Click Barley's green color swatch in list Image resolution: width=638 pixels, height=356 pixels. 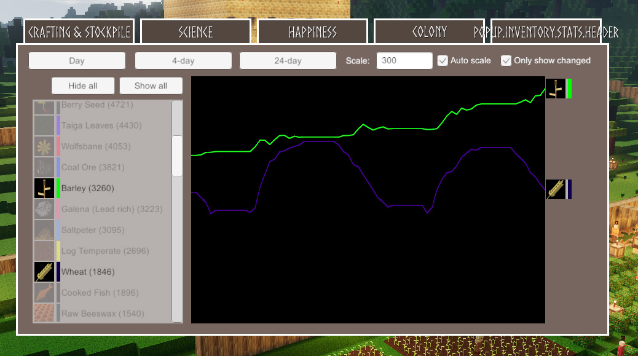pyautogui.click(x=58, y=188)
